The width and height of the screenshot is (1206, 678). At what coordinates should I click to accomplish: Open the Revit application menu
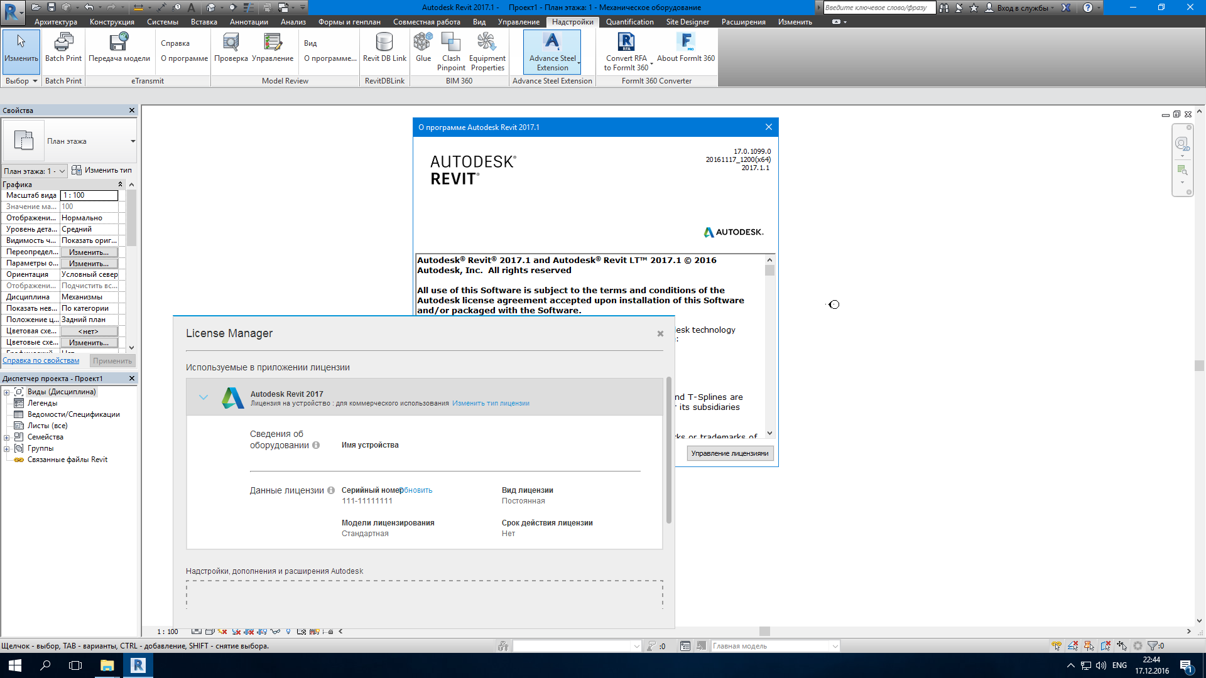pyautogui.click(x=11, y=13)
